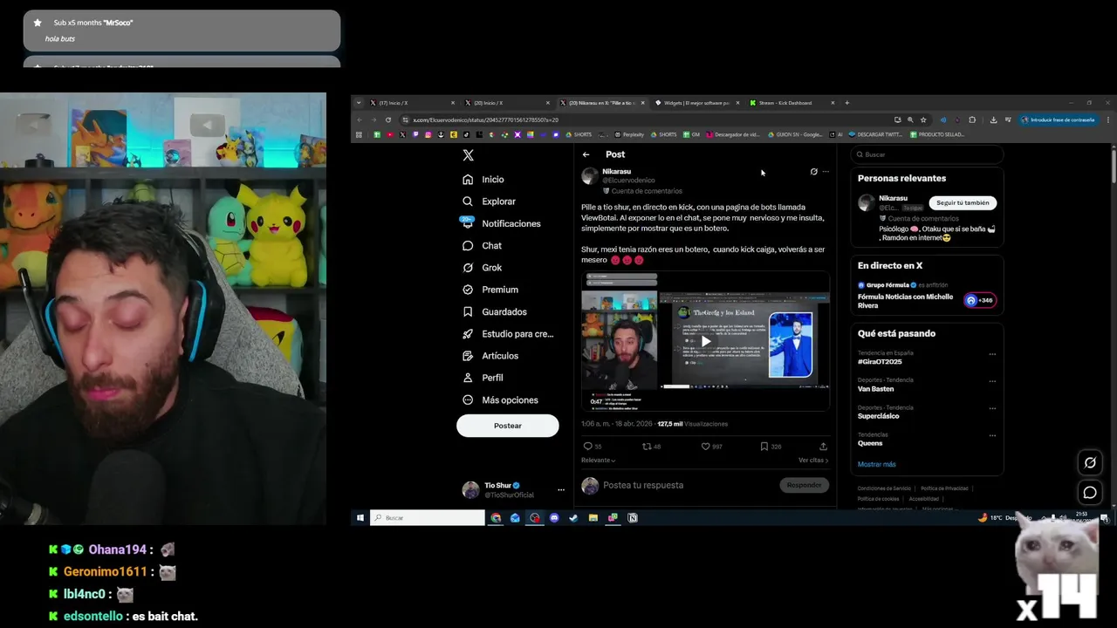Join the Fórmula Noticias live +346 badge
Screen dimensions: 1117x628
[x=979, y=300]
